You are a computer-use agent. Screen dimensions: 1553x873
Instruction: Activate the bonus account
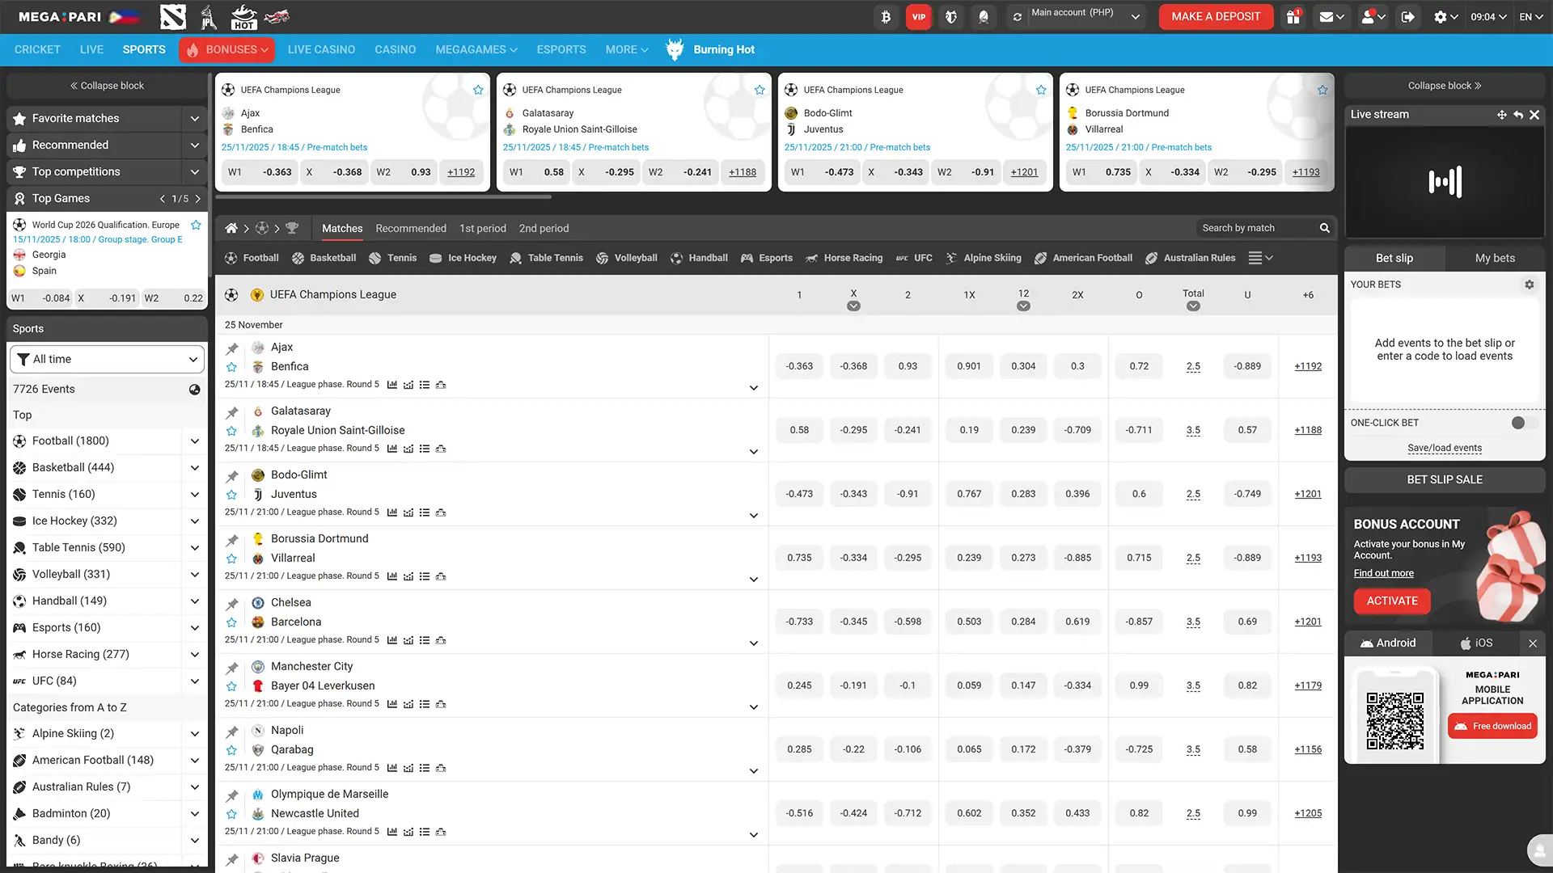pos(1391,601)
